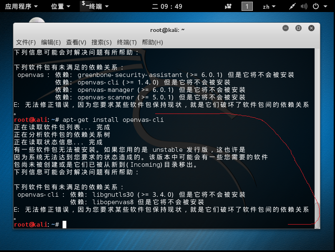Click the 'openvas-manager' dependency line
335x252 pixels.
(x=151, y=90)
